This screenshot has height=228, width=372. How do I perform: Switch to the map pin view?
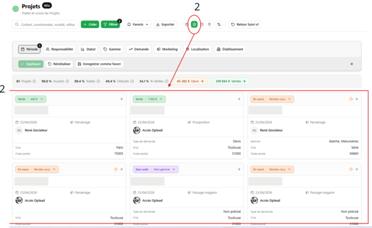209,24
